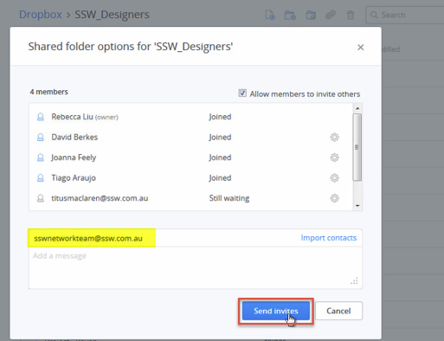This screenshot has height=341, width=444.
Task: Click Joined status for Rebecca Liu
Action: (220, 117)
